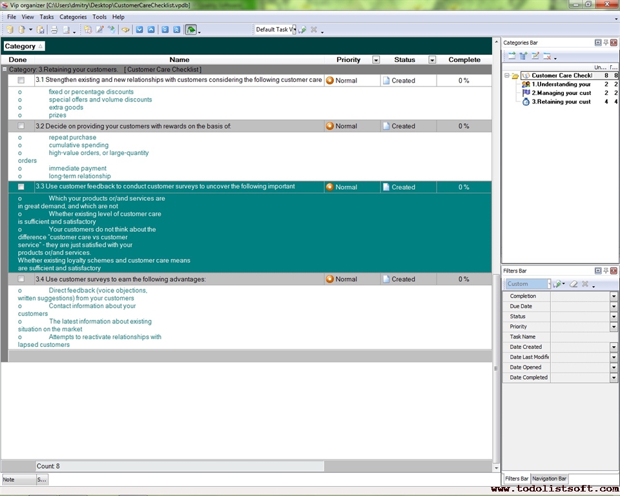Click the Print icon in main toolbar
620x496 pixels.
point(54,30)
